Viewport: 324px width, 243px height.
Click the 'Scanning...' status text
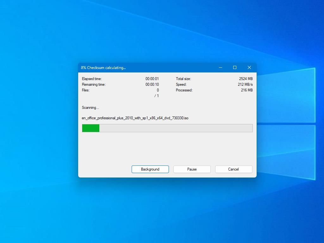tap(90, 108)
